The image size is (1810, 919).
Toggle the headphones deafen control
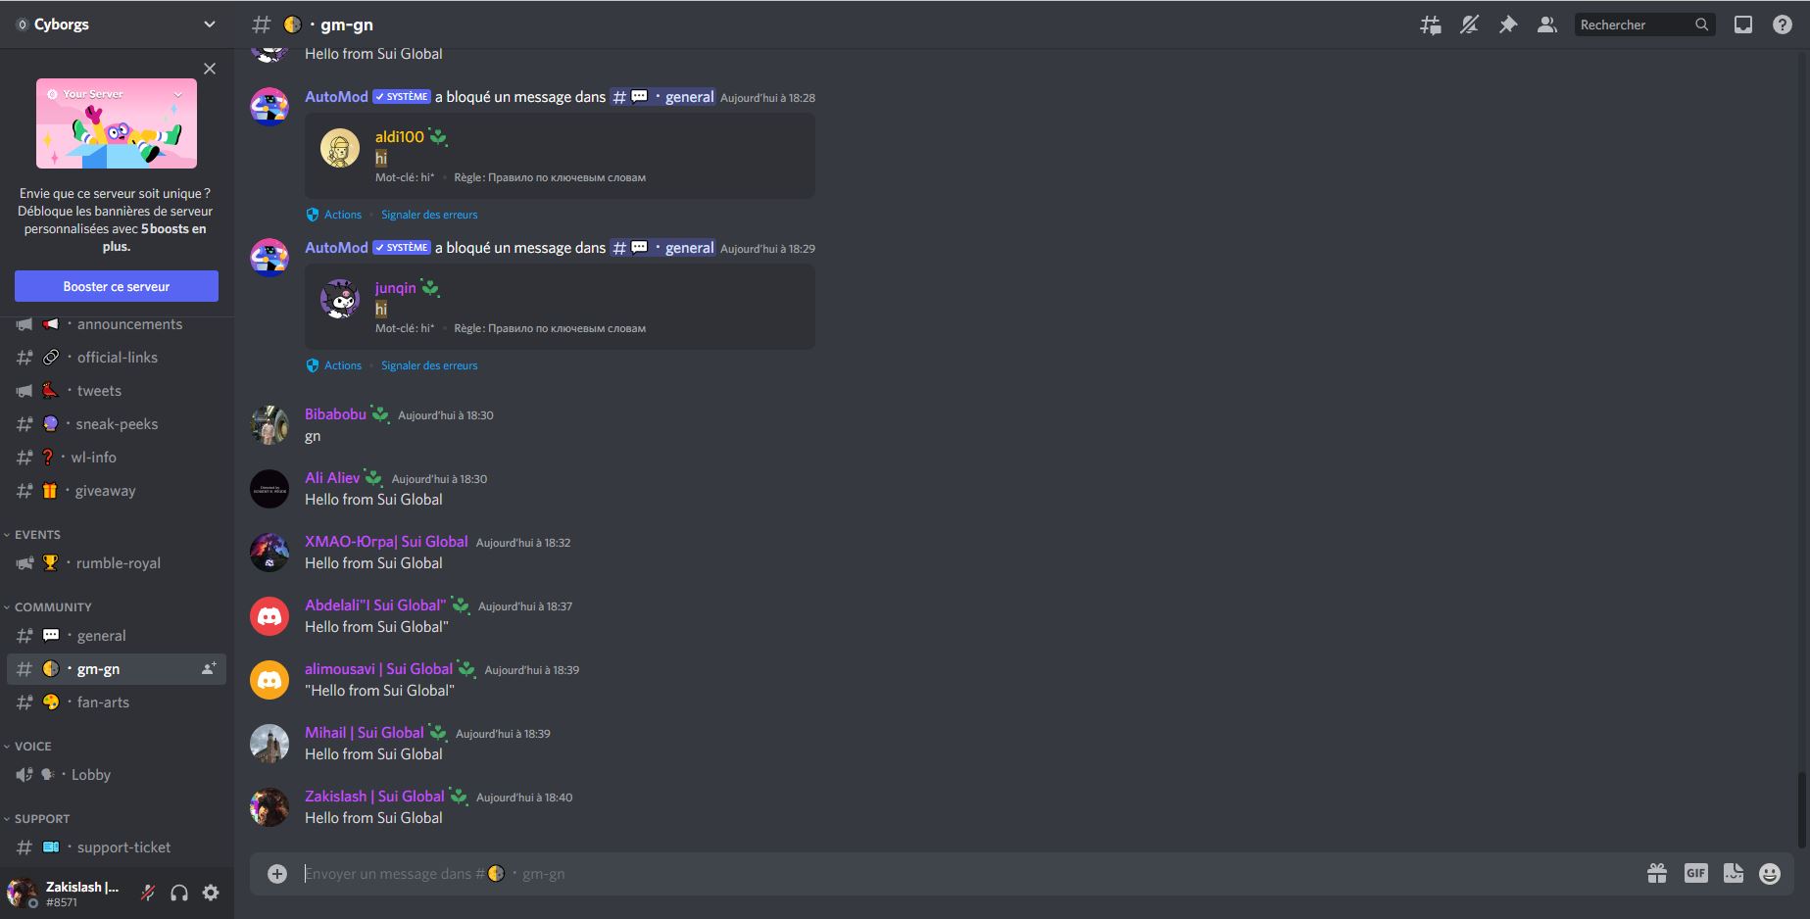click(179, 893)
